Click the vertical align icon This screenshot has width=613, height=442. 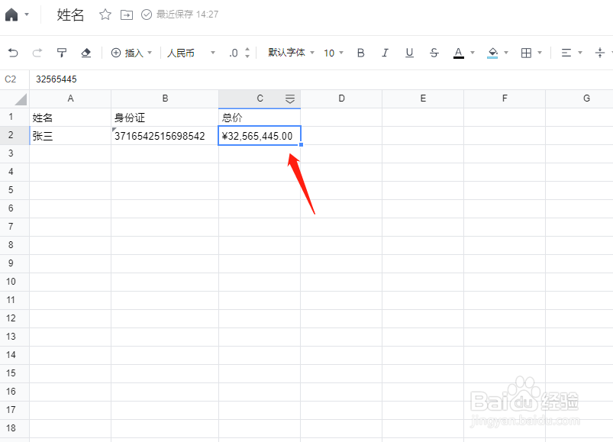(600, 53)
